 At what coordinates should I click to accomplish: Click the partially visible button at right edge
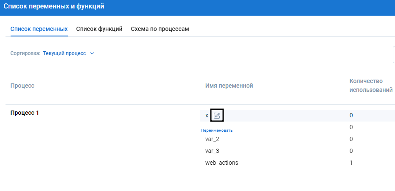pos(393,55)
